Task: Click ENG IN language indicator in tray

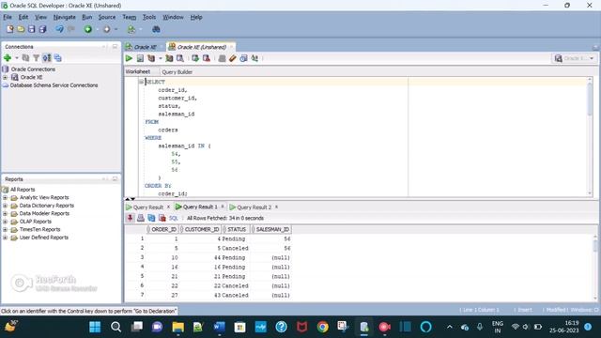Action: [x=498, y=327]
